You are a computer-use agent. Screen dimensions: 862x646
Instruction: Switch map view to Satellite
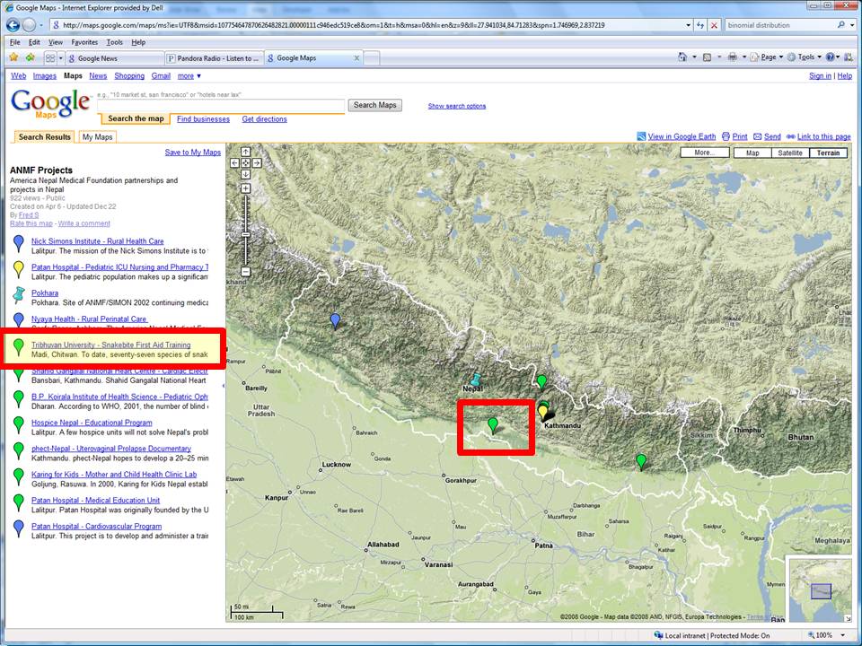tap(790, 153)
